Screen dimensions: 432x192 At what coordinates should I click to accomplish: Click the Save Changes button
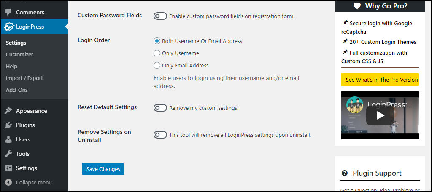pyautogui.click(x=103, y=169)
